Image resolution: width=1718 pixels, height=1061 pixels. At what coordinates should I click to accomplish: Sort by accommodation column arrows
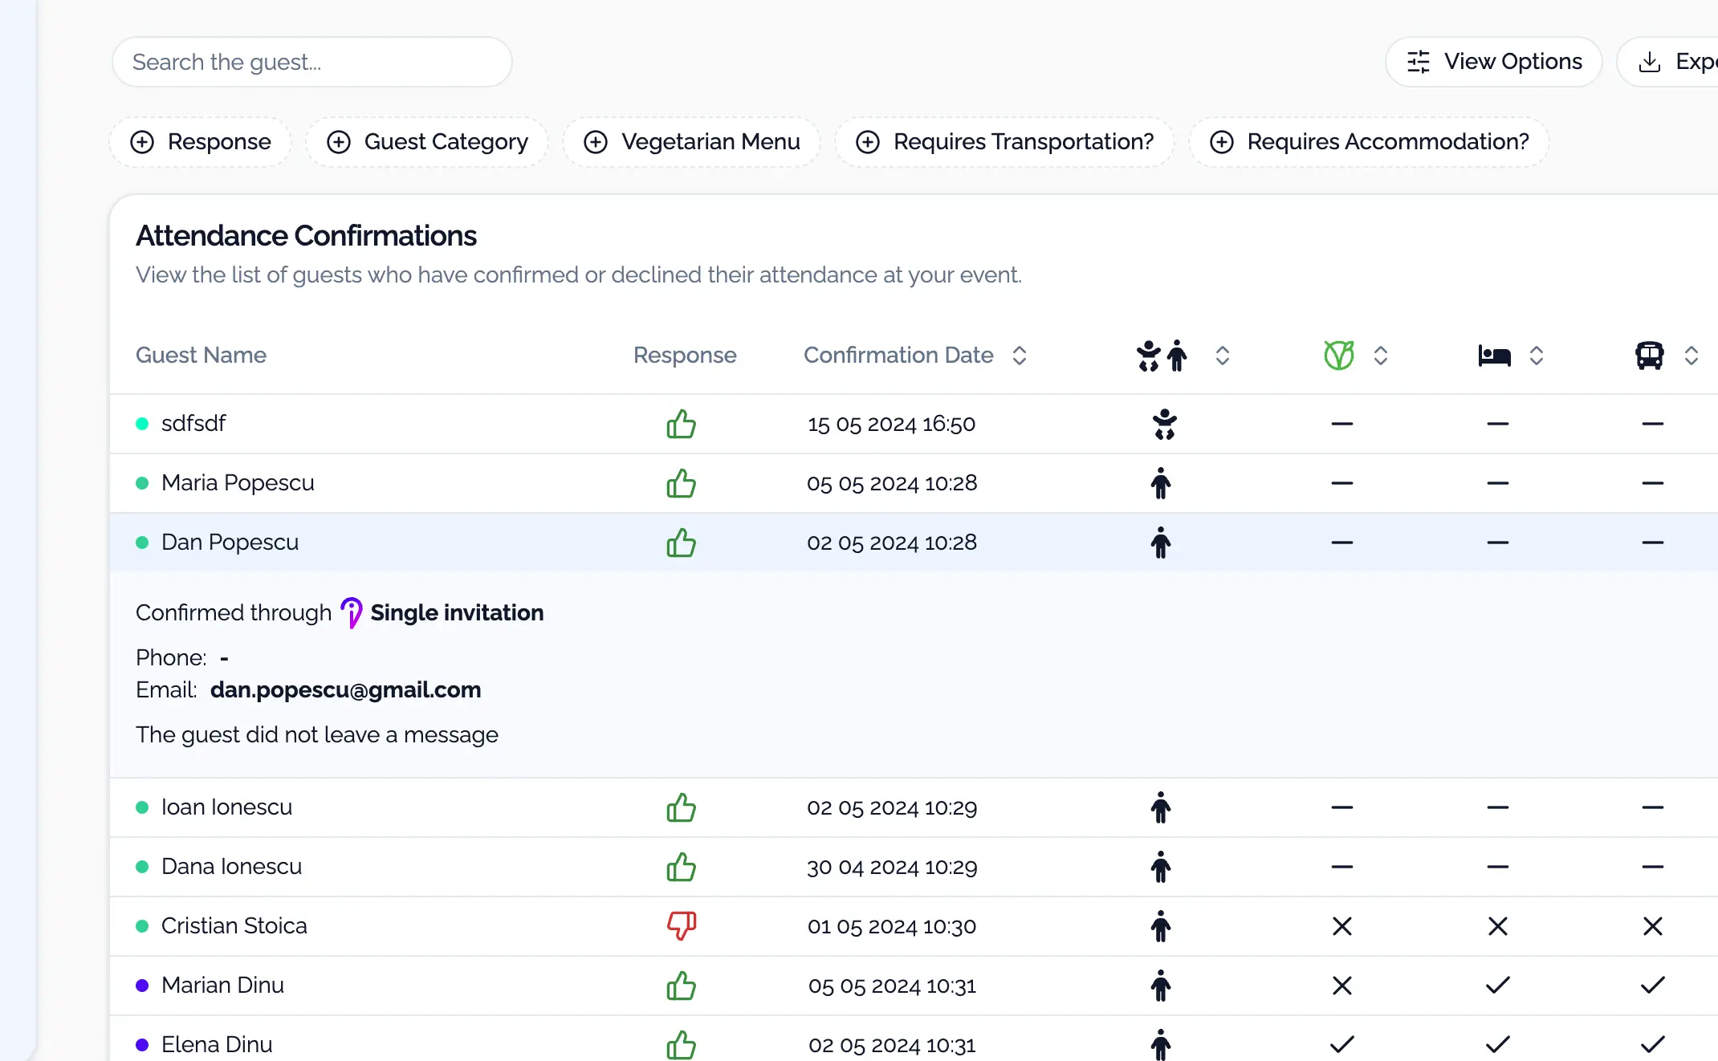pos(1537,356)
